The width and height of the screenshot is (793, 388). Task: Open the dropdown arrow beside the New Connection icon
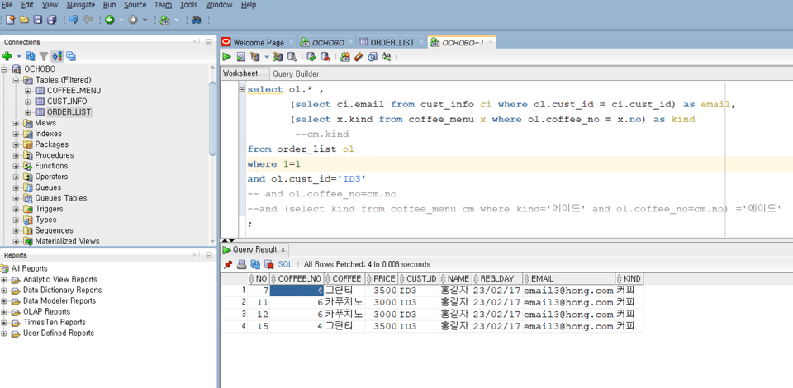tap(17, 57)
